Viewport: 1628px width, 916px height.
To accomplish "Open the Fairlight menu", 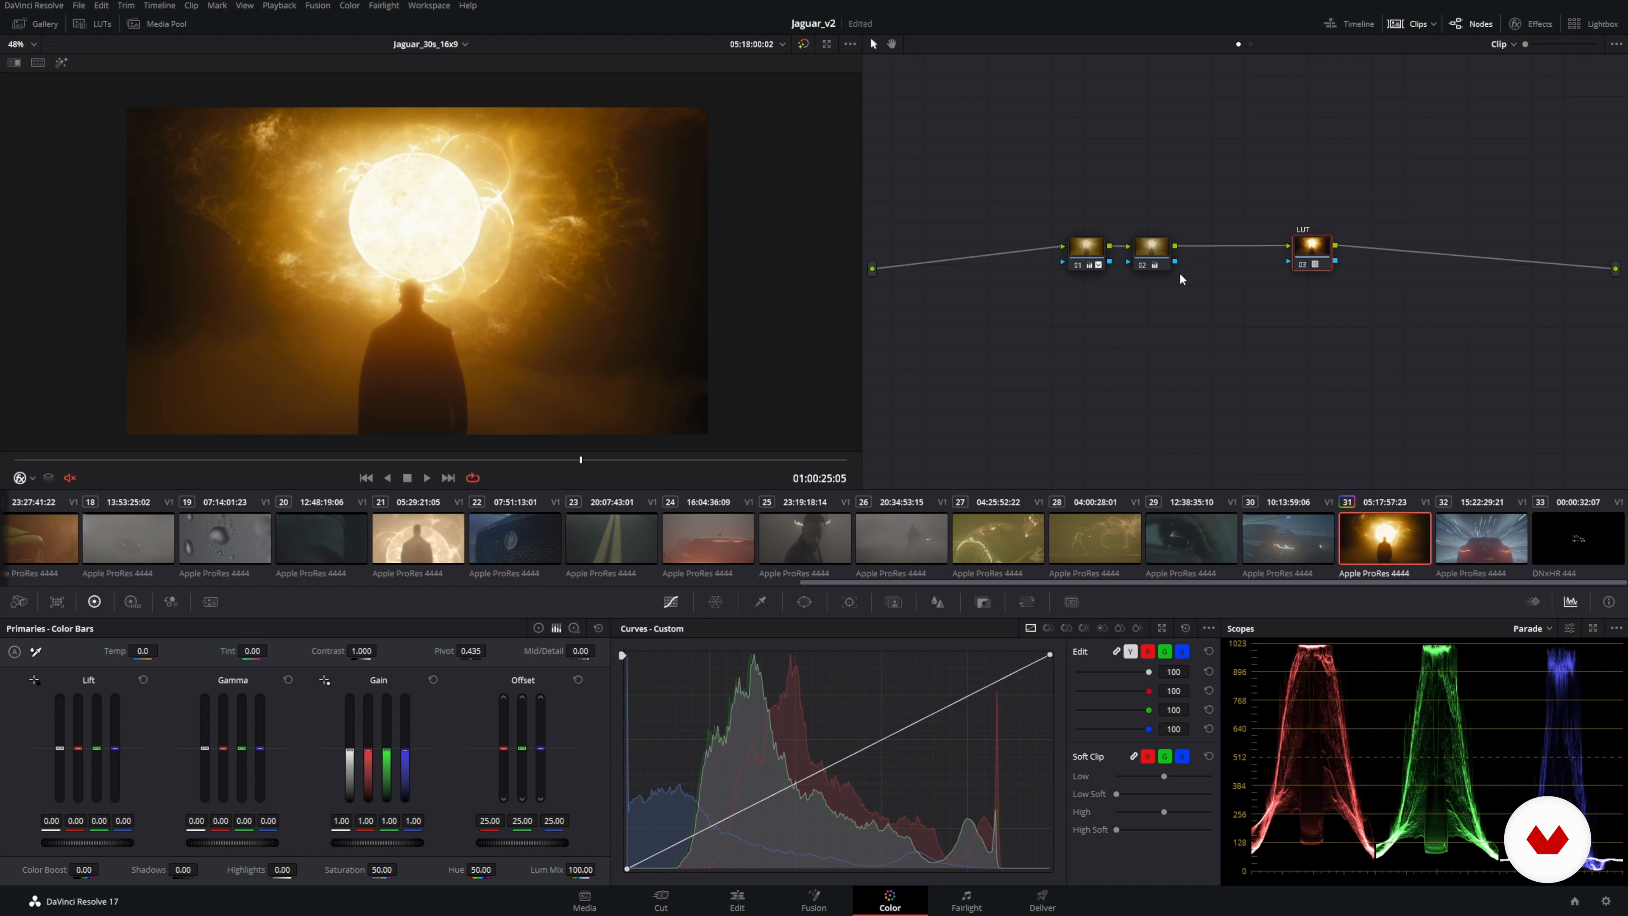I will click(384, 6).
